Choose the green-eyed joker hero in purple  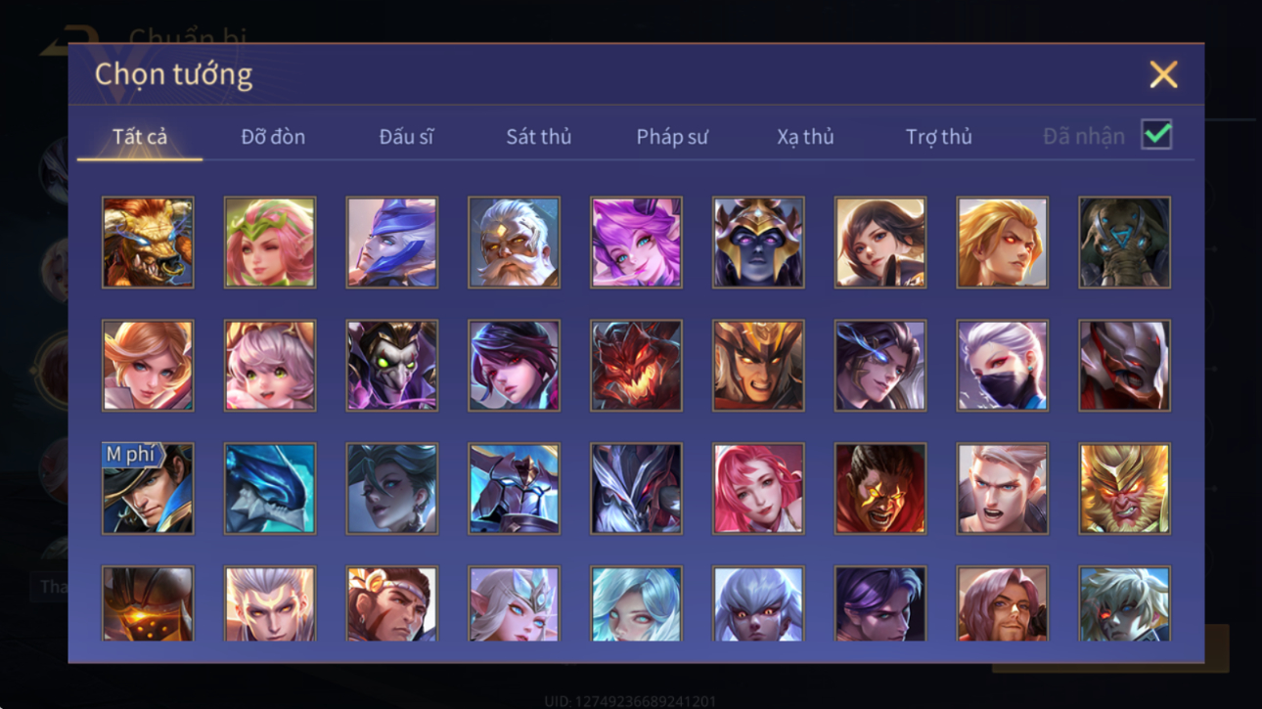(x=391, y=366)
